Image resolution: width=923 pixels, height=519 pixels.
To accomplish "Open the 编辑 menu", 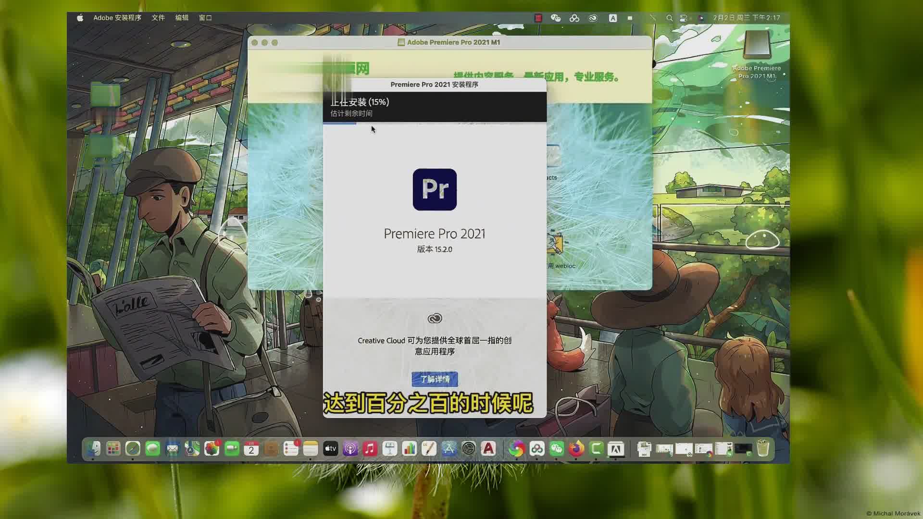I will [182, 18].
